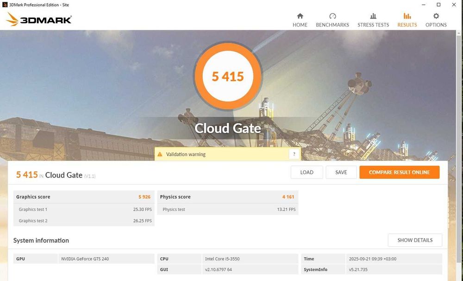Screen dimensions: 463x281
Task: Open the Benchmarks gauge icon
Action: [x=332, y=16]
